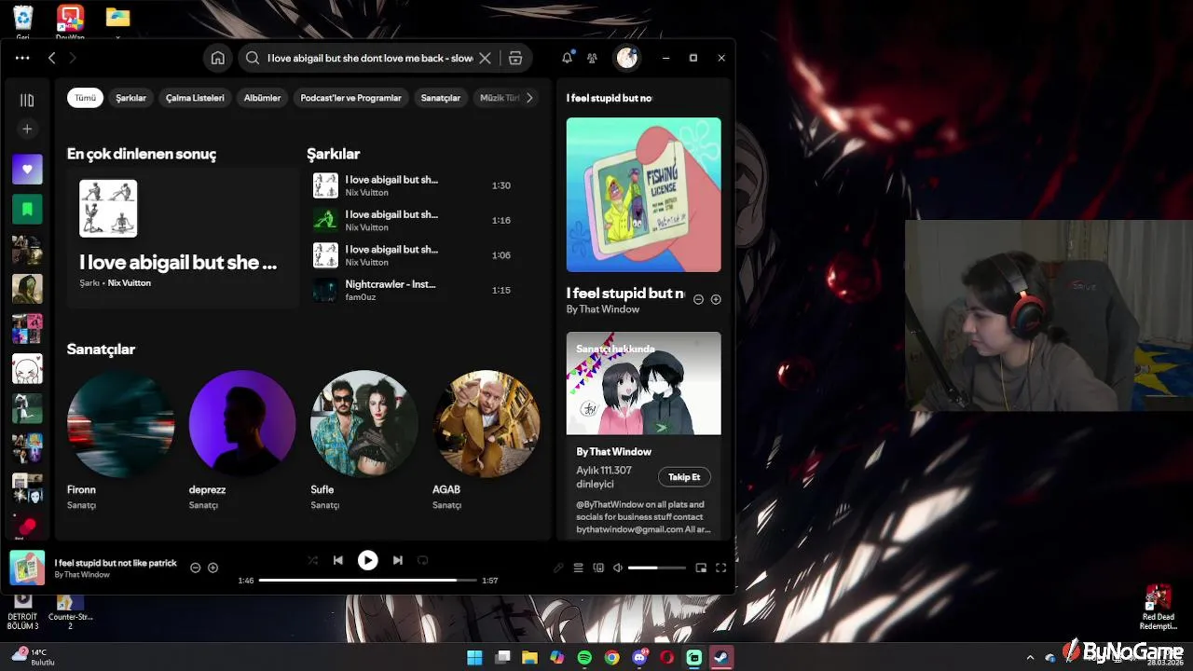
Task: Clear the search field with the X
Action: point(485,58)
